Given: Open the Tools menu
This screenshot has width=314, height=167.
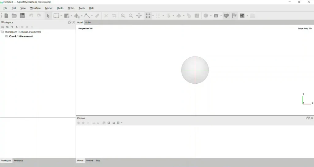Looking at the screenshot, I should pyautogui.click(x=82, y=8).
